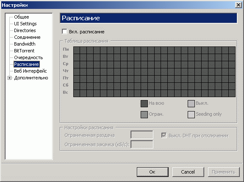Select the Bandwidth tree item
Image resolution: width=244 pixels, height=182 pixels.
click(25, 44)
